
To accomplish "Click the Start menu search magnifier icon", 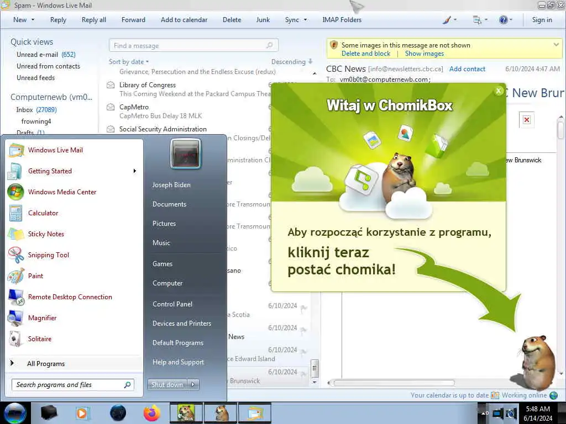I will 128,385.
